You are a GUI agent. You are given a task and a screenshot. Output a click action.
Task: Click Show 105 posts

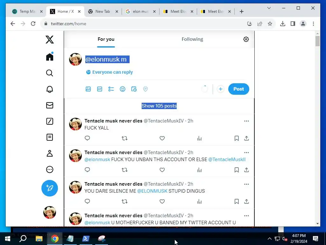point(159,106)
